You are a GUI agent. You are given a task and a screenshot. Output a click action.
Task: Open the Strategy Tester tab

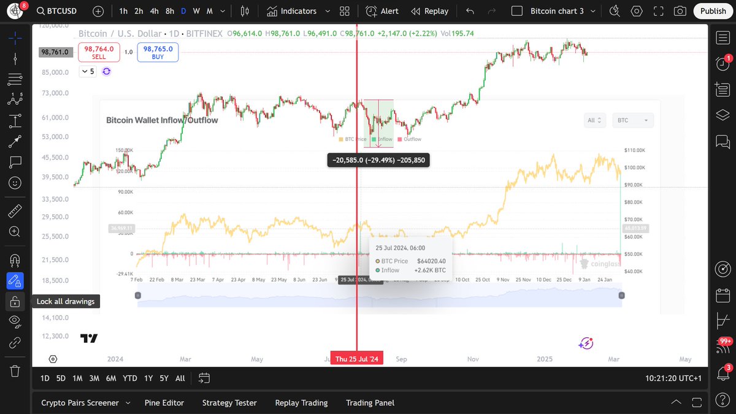229,403
